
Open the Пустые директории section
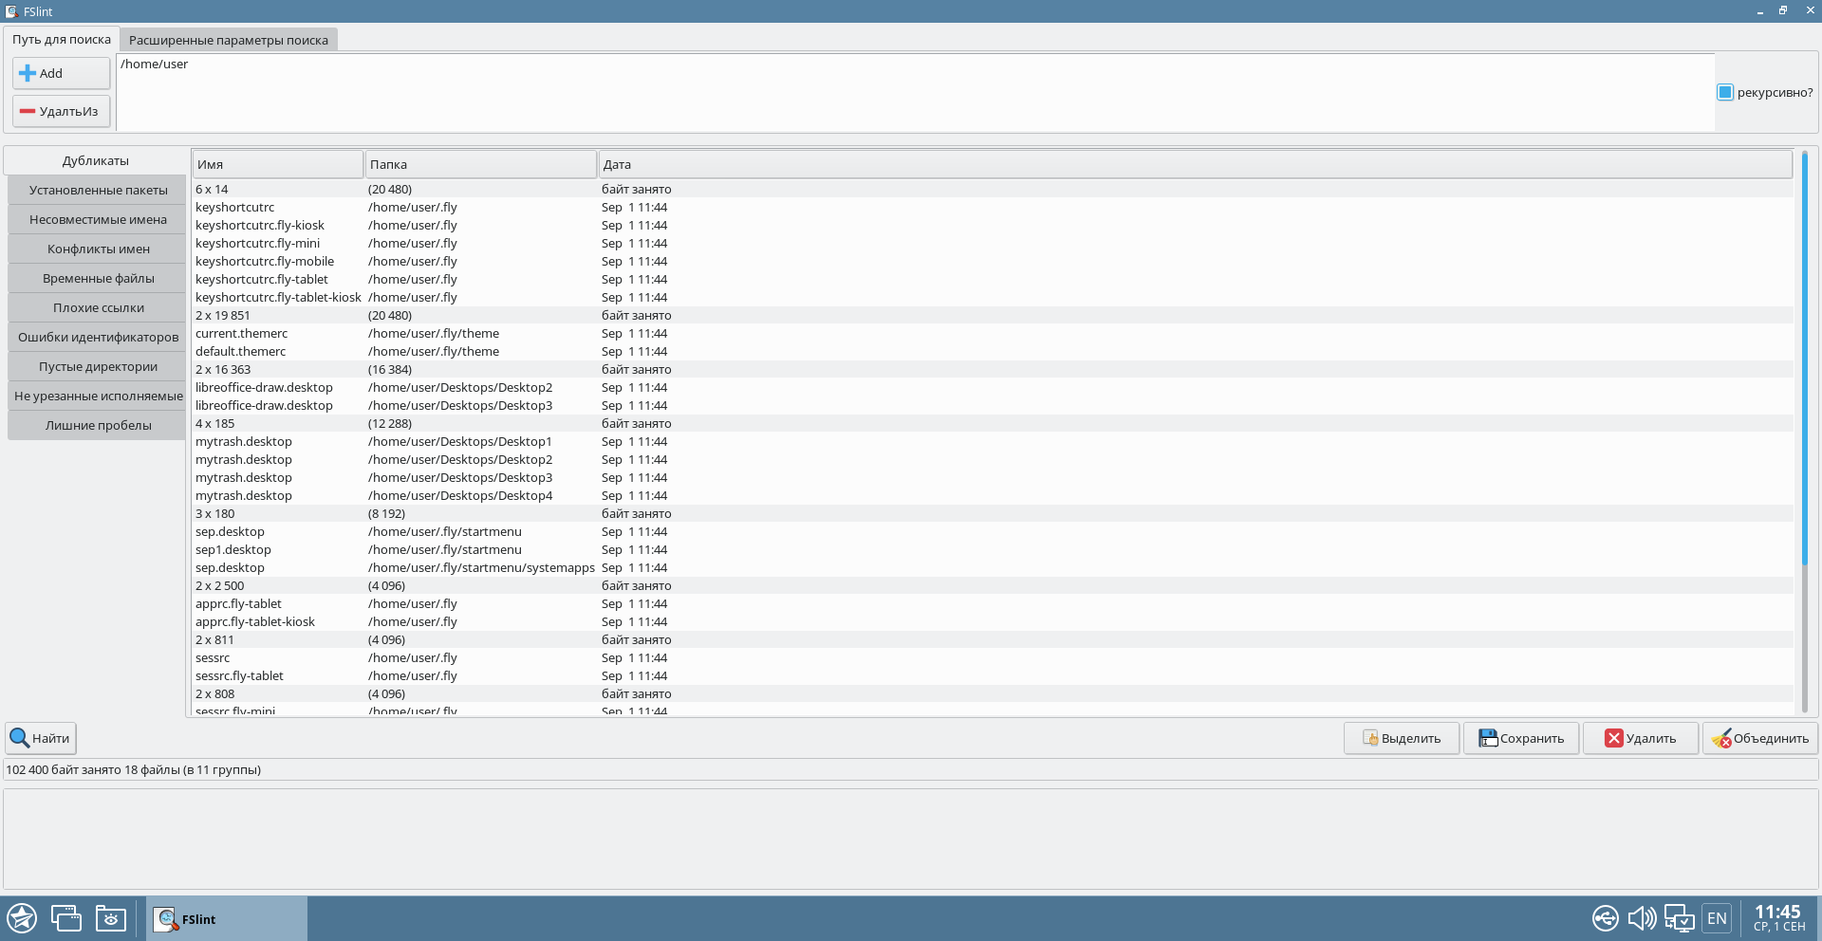(x=98, y=366)
